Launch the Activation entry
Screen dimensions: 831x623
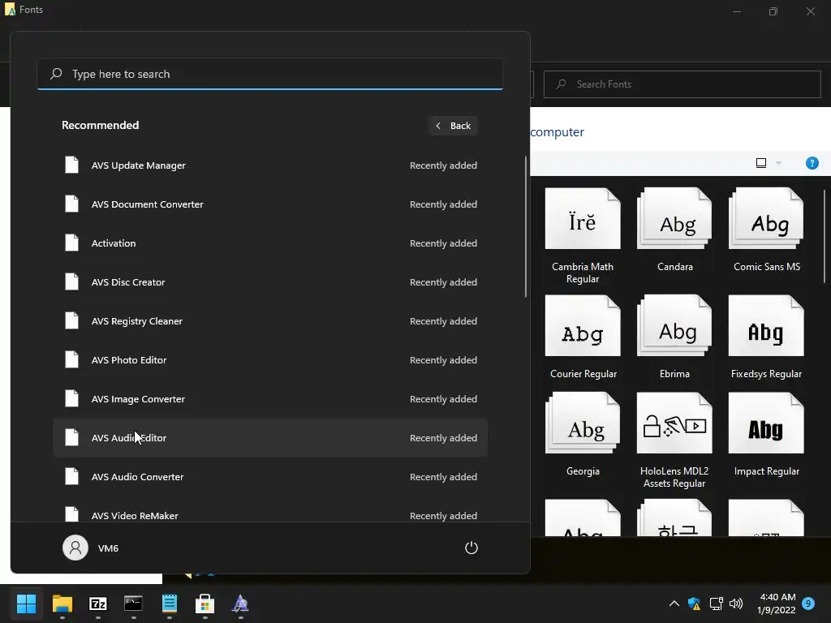270,243
